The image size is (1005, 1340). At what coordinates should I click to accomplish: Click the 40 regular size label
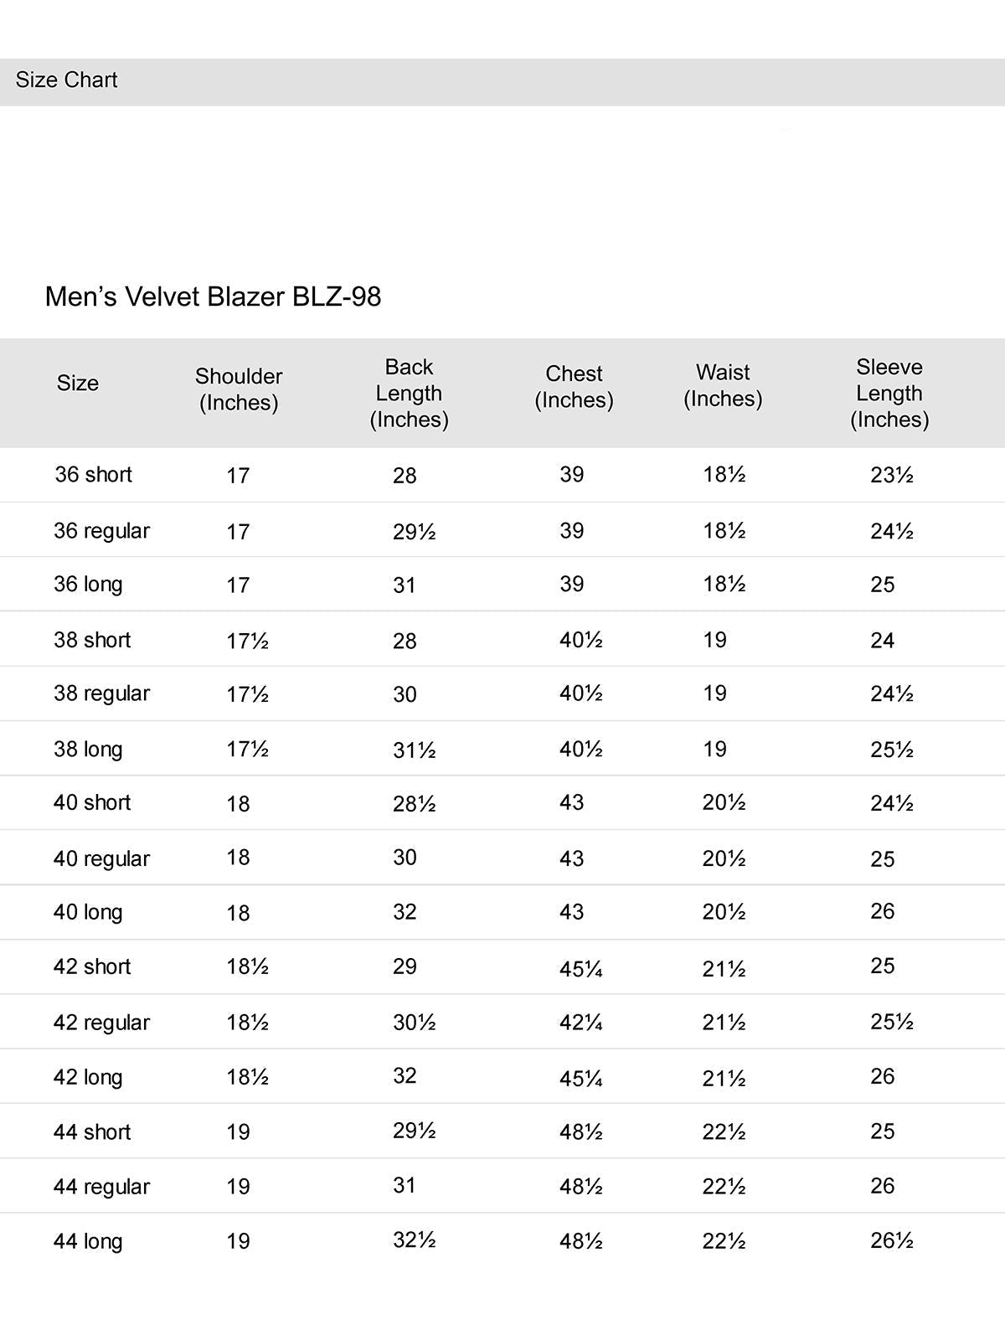pos(101,859)
